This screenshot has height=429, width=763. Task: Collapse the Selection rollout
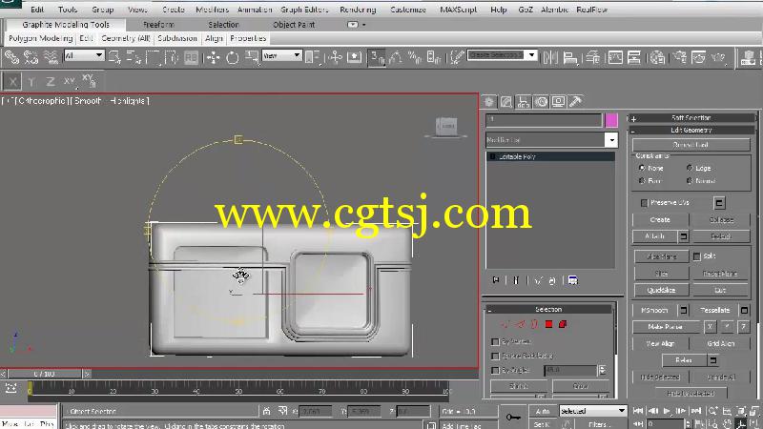tap(548, 309)
